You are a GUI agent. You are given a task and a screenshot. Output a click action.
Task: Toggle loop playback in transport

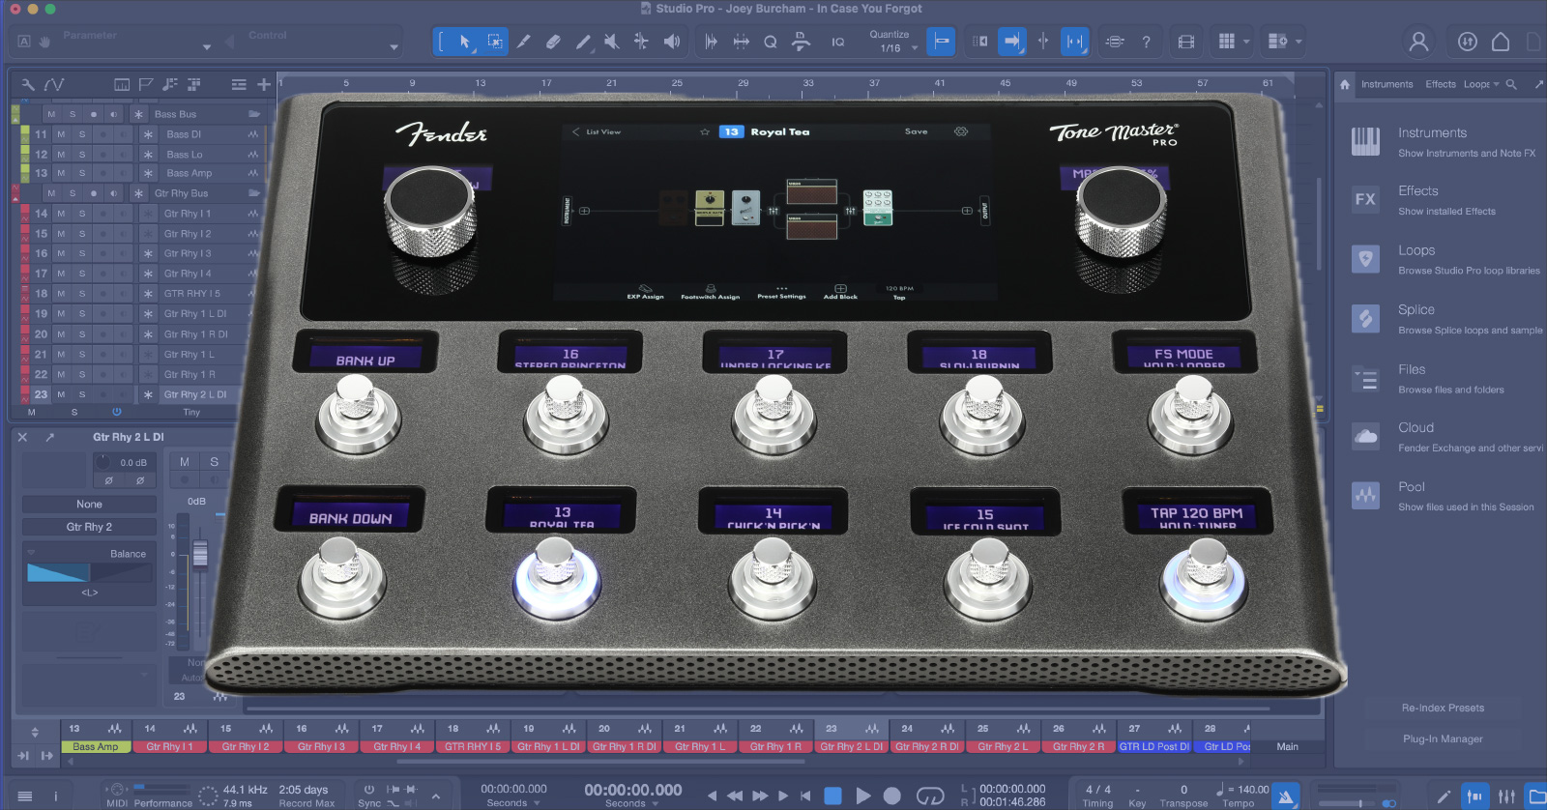[x=930, y=796]
